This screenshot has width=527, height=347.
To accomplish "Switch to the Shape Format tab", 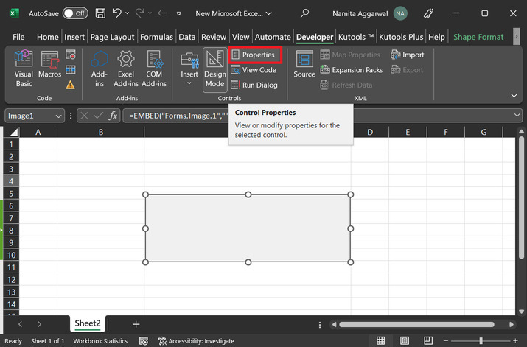I will point(478,37).
